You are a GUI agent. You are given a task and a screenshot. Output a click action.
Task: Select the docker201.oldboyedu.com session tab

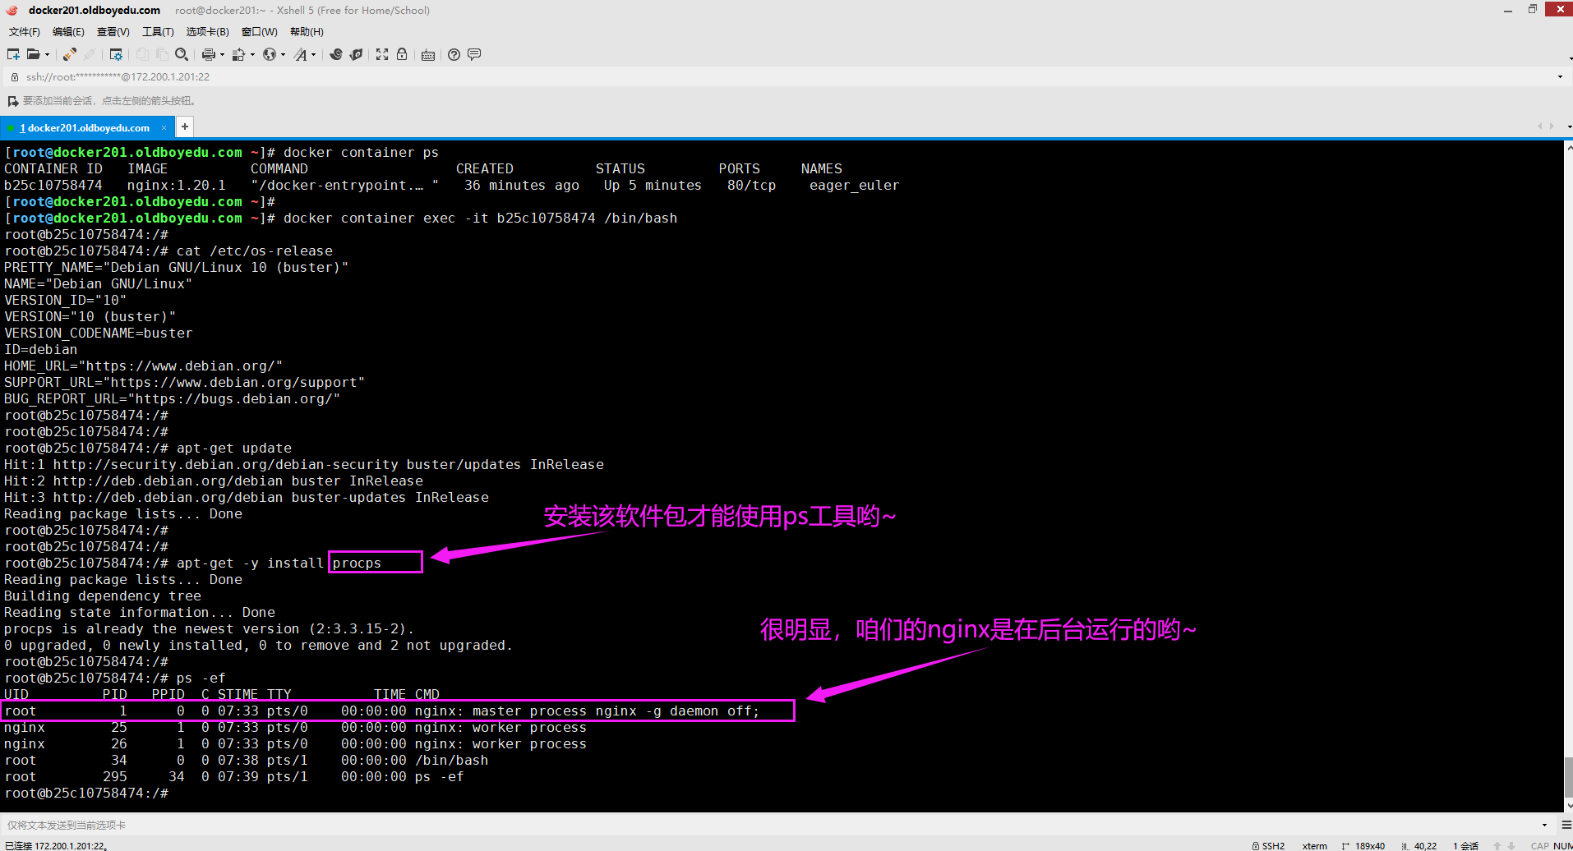88,127
